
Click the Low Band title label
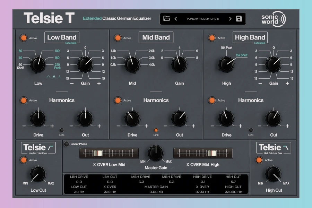click(x=62, y=37)
